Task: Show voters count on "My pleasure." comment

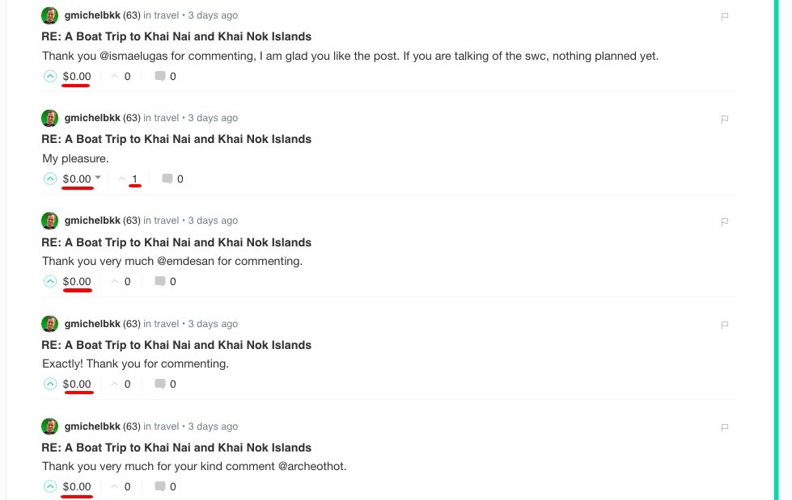Action: [134, 179]
